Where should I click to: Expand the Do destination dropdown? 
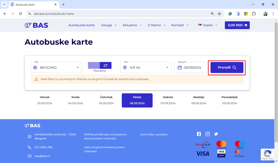168,67
